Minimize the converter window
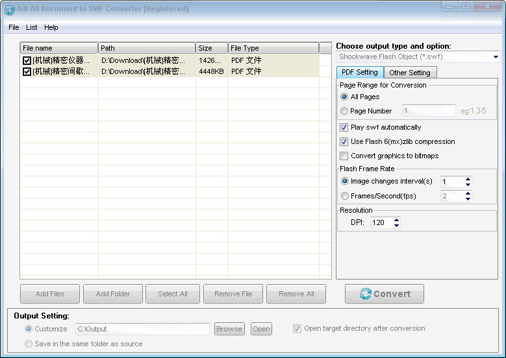The image size is (506, 358). tap(449, 6)
